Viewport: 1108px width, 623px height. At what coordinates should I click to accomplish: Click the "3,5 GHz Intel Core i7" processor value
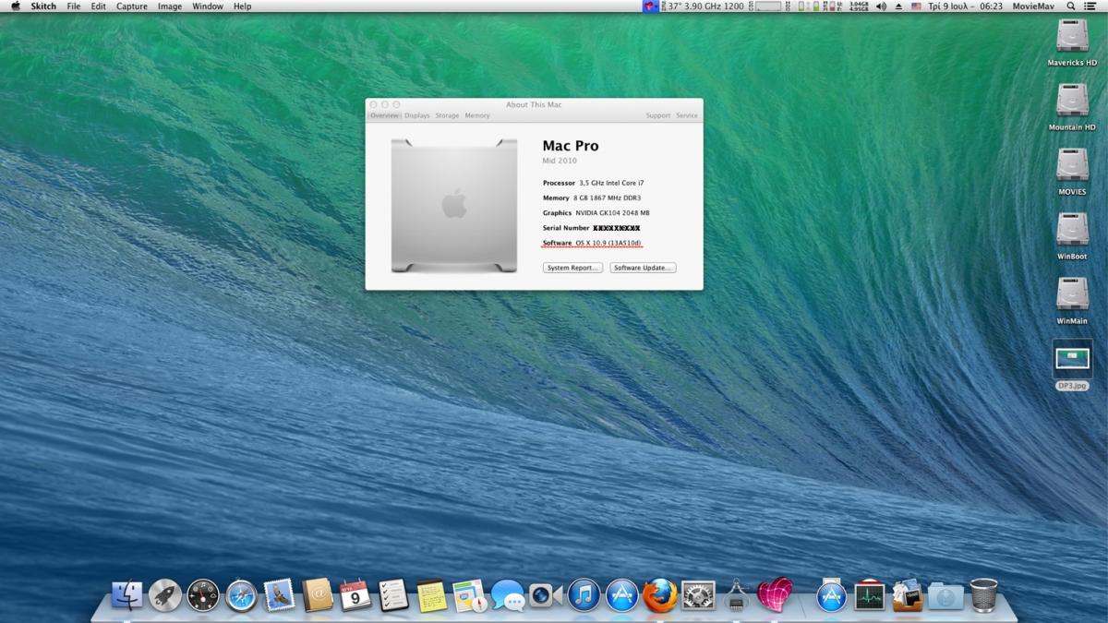coord(611,183)
